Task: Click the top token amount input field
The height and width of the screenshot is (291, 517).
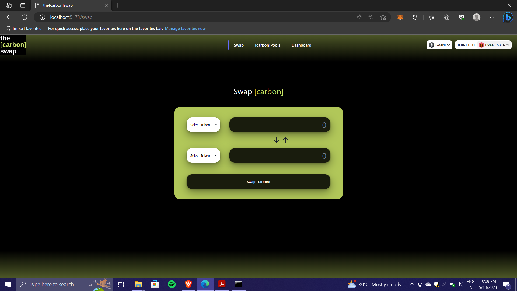Action: pyautogui.click(x=280, y=125)
